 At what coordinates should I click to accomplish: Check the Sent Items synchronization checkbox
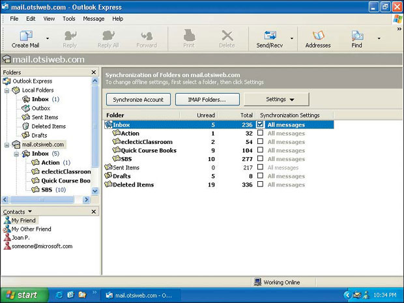coord(260,167)
